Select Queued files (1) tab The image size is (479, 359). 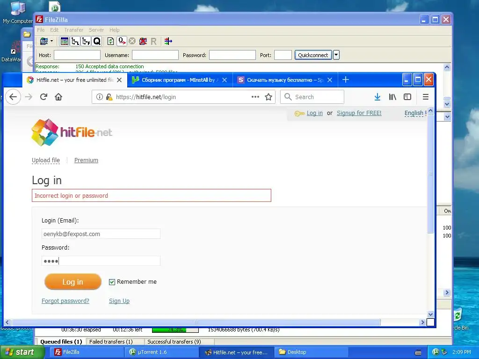click(61, 342)
